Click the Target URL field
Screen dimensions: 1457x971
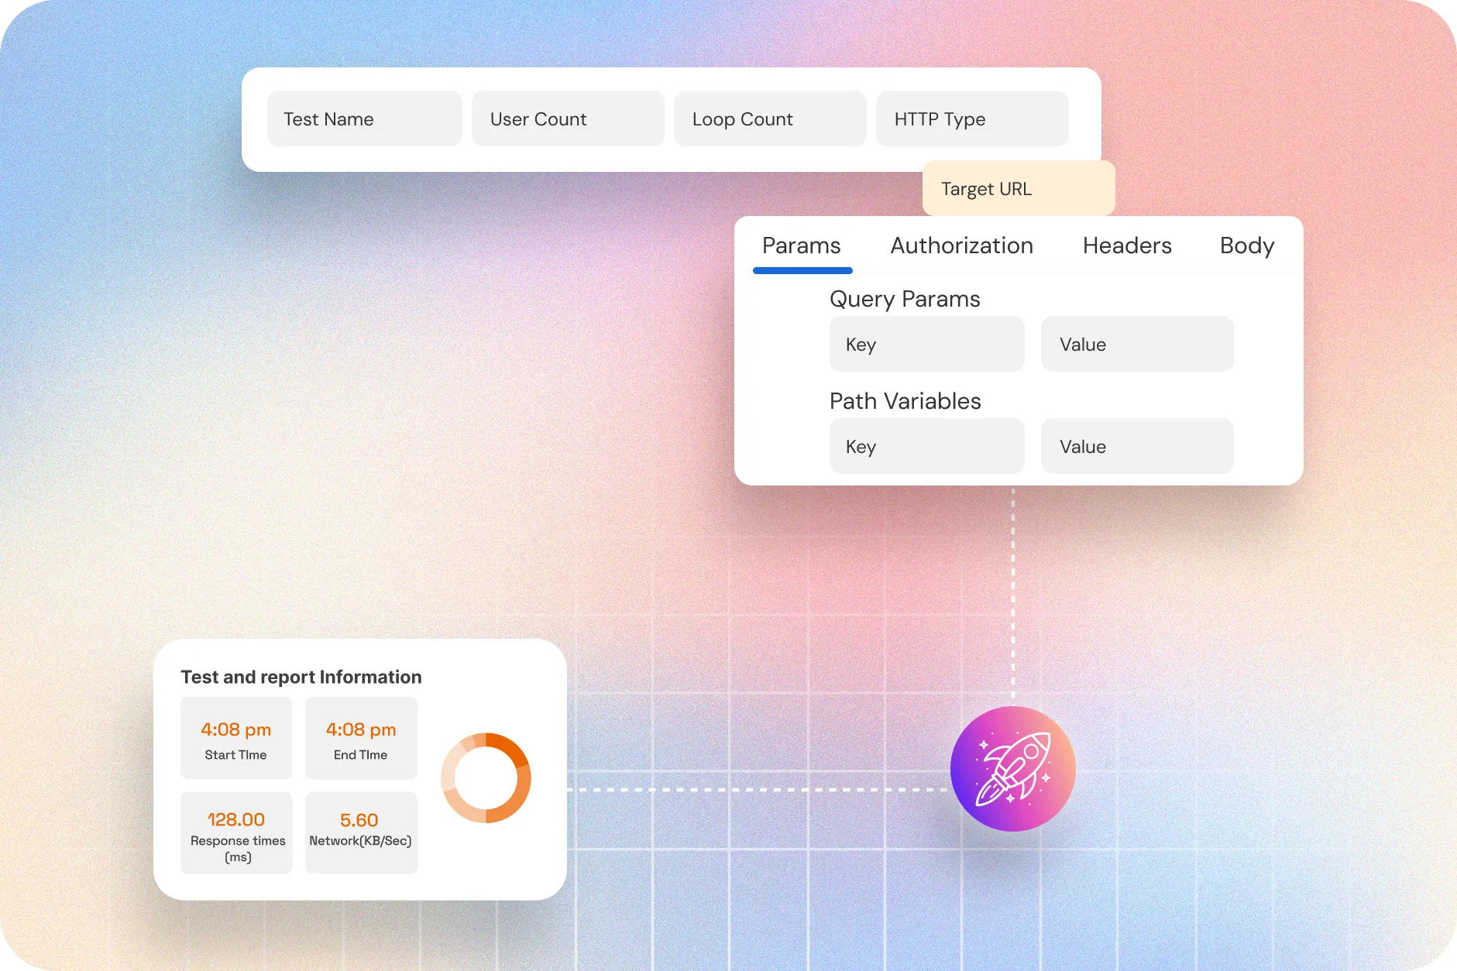tap(1018, 189)
